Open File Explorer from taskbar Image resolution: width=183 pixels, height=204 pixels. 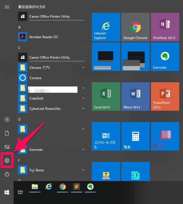click(x=35, y=187)
